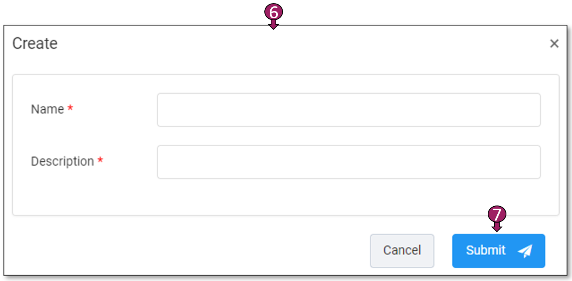Click the word Cancel on the button

coord(402,250)
